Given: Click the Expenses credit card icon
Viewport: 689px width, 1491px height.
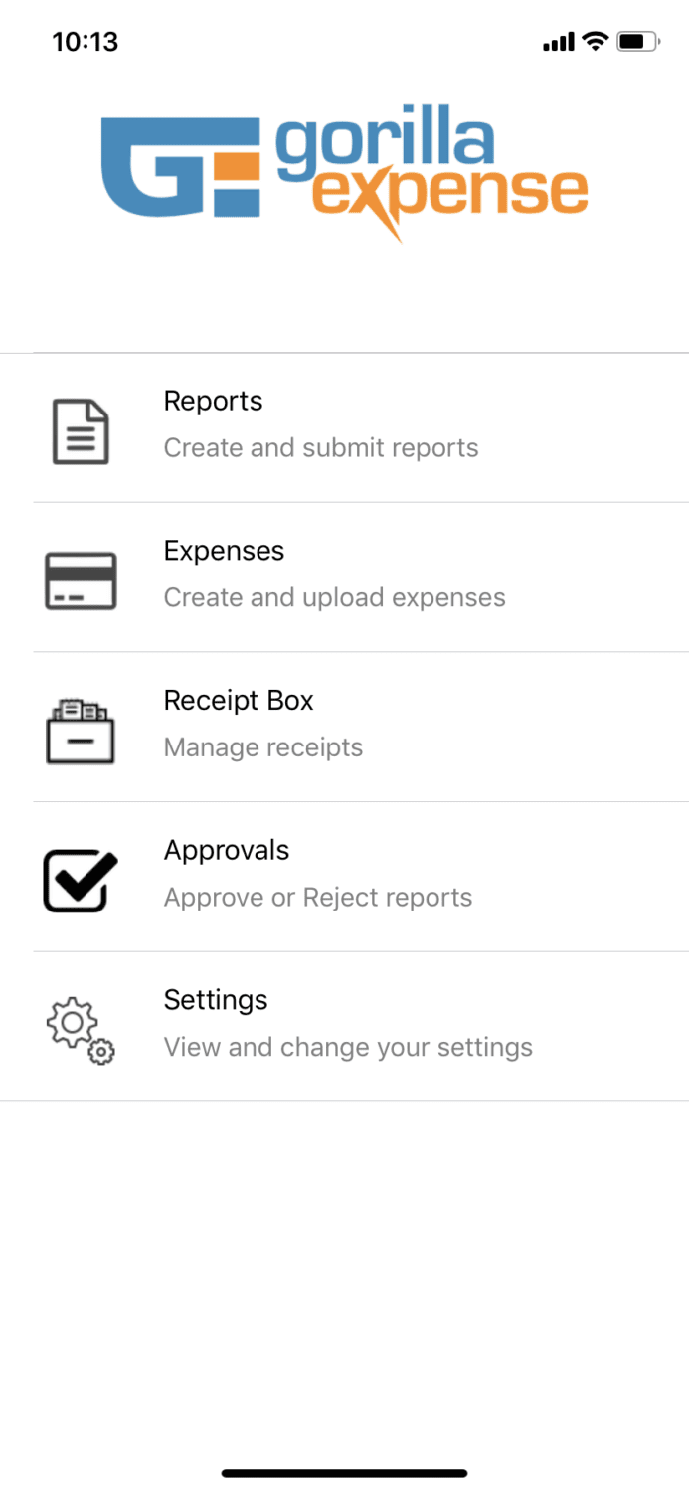Looking at the screenshot, I should coord(81,578).
